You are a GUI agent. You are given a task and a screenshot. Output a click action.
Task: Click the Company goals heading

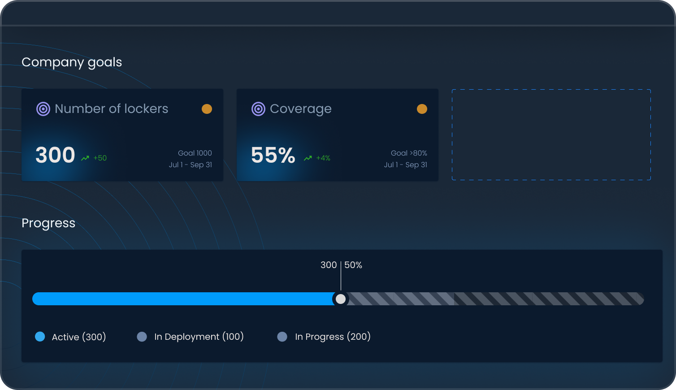[72, 62]
